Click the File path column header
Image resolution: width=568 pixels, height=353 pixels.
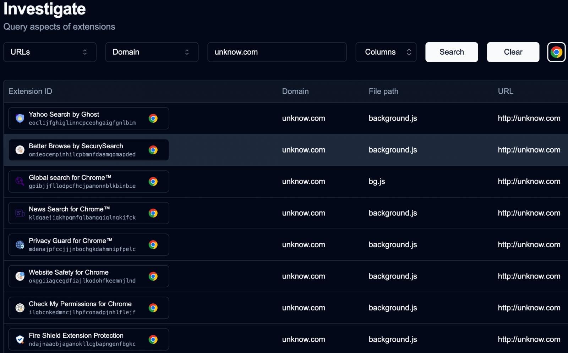(x=383, y=91)
